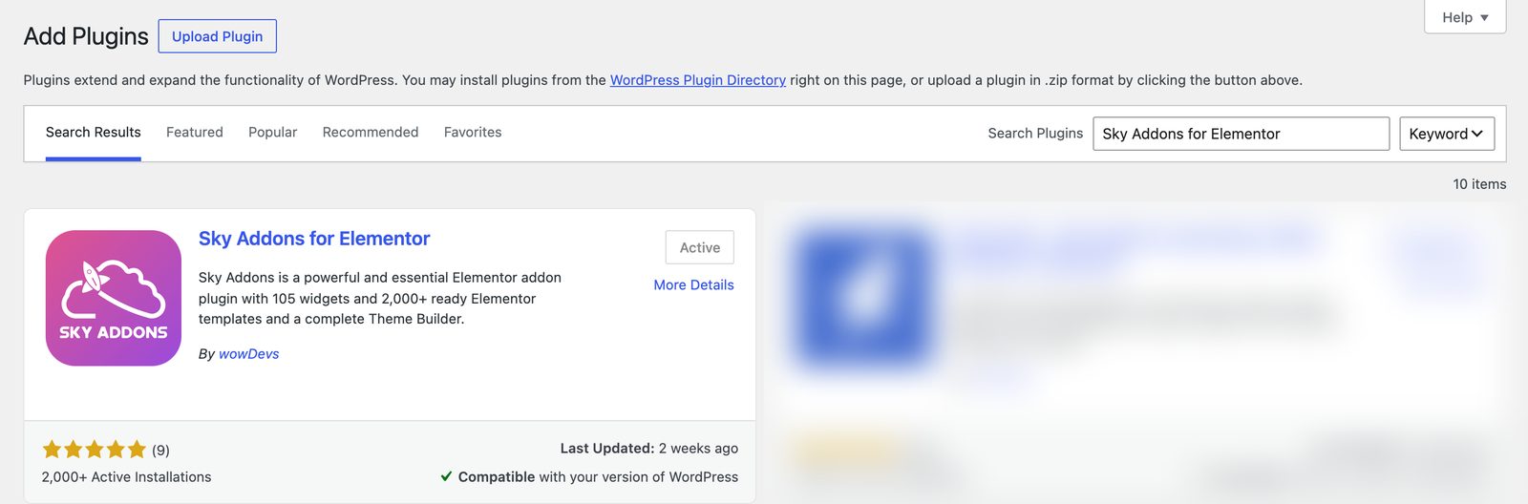Visit the wowDevs author link

click(x=249, y=353)
